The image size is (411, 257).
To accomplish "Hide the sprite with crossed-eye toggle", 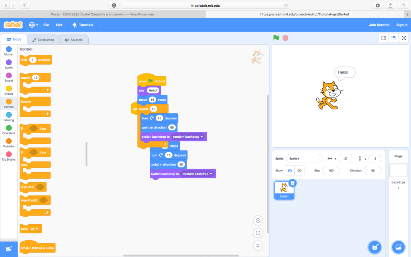I will click(x=299, y=171).
